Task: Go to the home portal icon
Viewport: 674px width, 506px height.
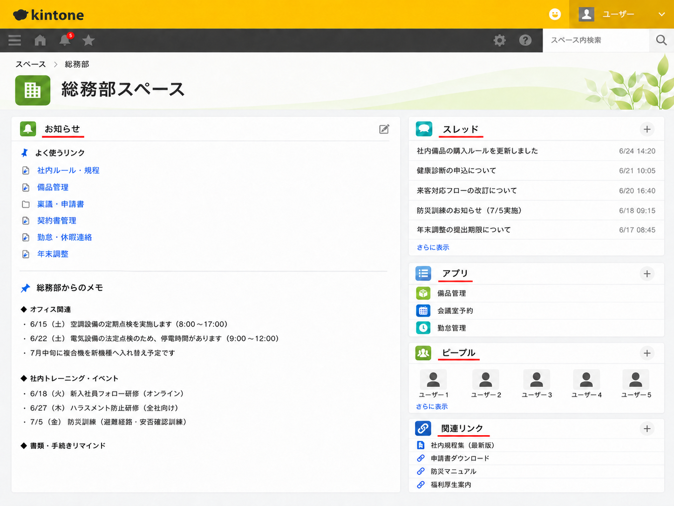Action: (40, 40)
